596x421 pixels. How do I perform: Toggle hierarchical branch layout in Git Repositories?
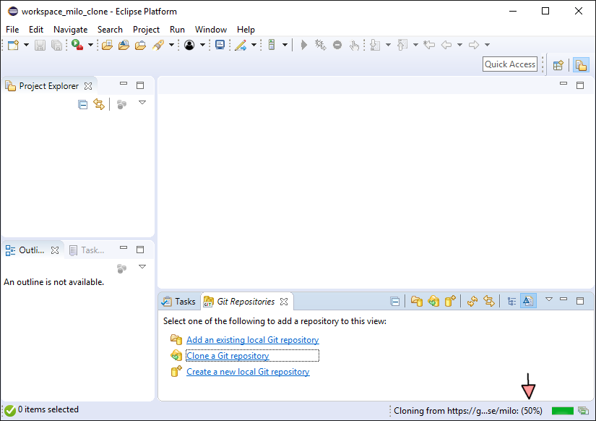[511, 302]
